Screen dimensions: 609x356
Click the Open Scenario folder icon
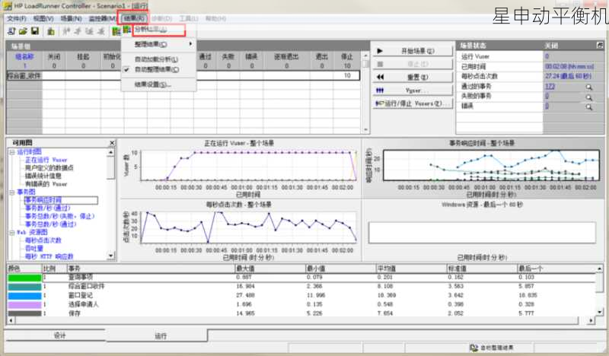coord(23,31)
